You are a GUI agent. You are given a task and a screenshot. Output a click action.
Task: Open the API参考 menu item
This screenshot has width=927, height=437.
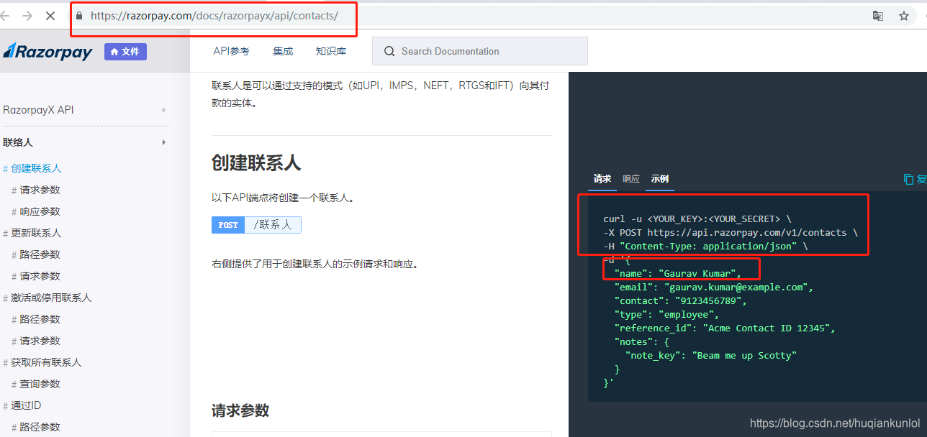point(231,51)
